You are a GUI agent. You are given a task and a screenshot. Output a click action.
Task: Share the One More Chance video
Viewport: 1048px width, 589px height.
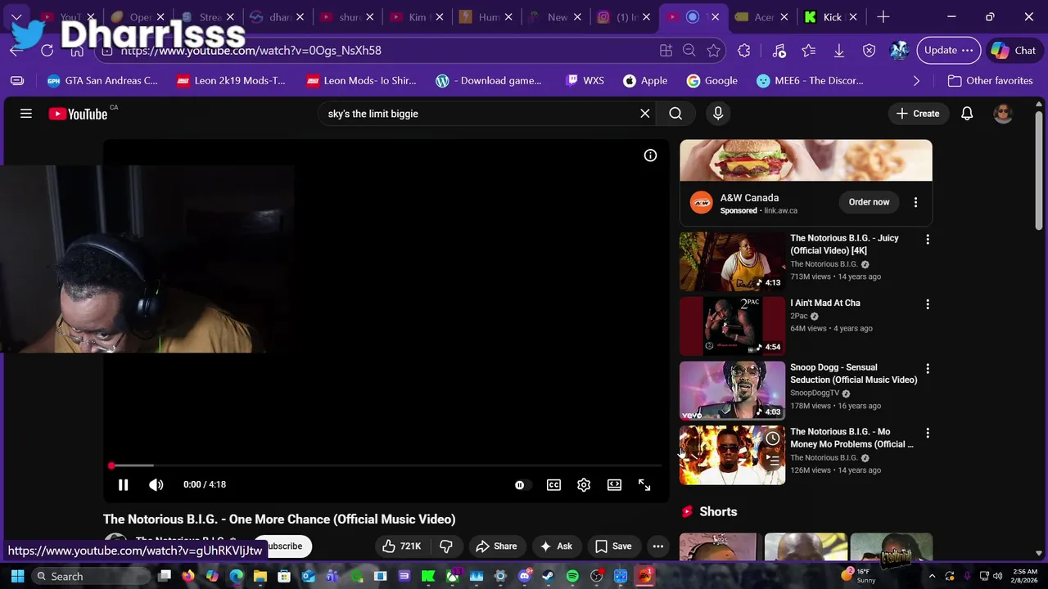[496, 546]
